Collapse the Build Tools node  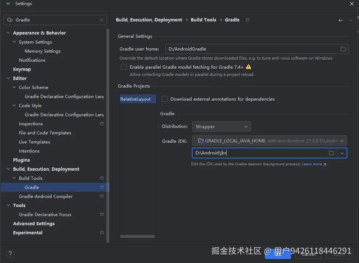(14, 178)
